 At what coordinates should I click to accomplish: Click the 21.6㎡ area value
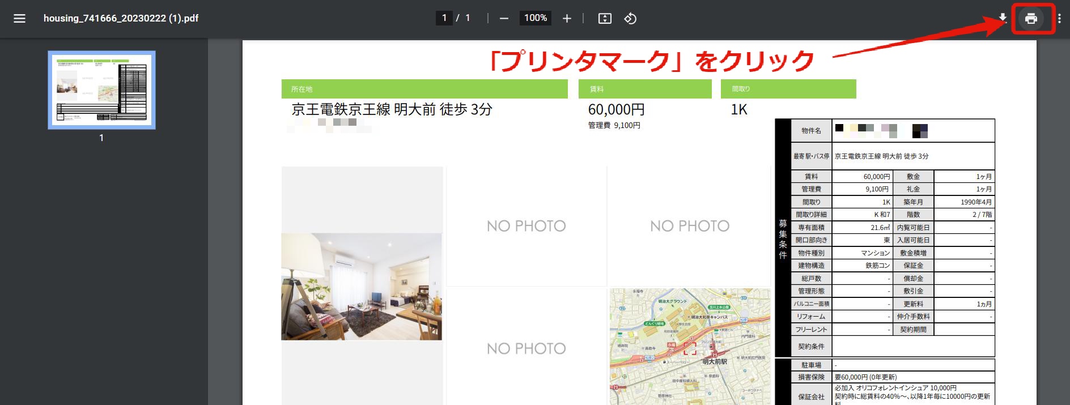coord(881,228)
